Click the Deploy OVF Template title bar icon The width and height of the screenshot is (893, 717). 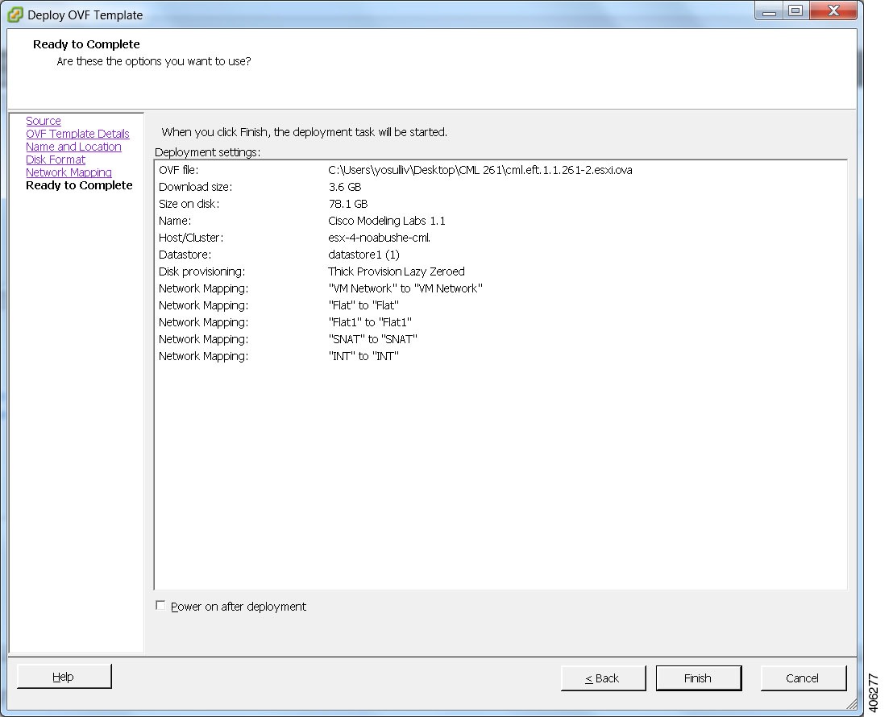(15, 15)
